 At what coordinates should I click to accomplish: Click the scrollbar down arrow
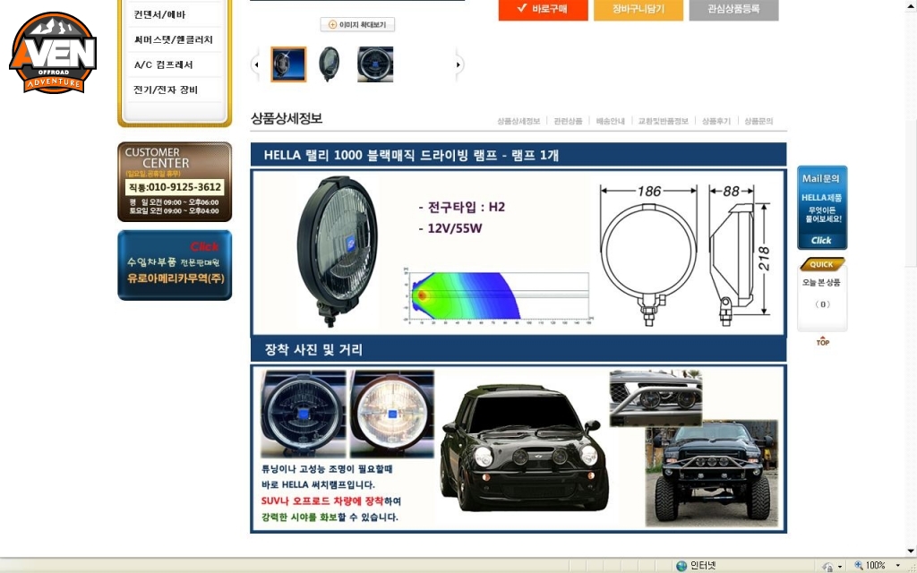[911, 551]
